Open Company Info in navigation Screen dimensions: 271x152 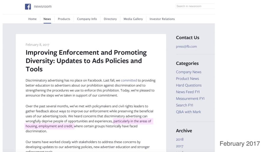(x=87, y=19)
